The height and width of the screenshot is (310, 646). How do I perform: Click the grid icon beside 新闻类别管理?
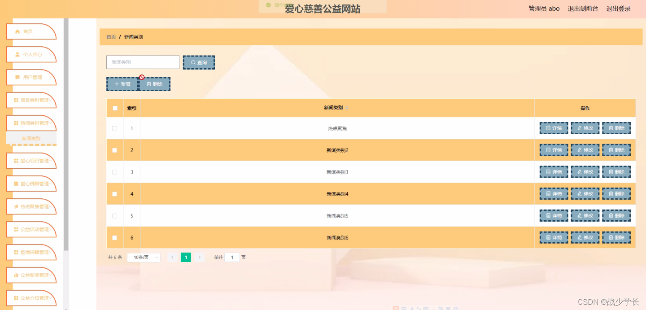coord(16,123)
